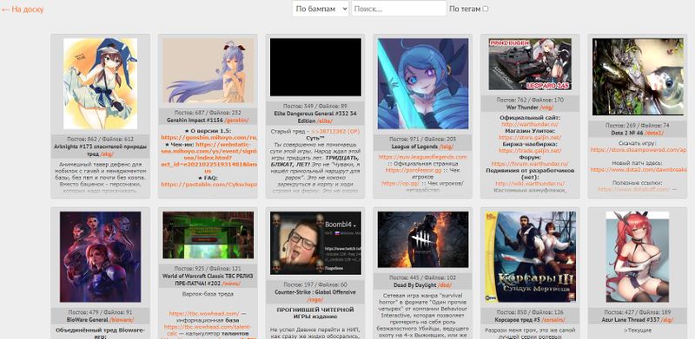Image resolution: width=695 pixels, height=339 pixels.
Task: Open the euw.leagueoflegends.com link
Action: pyautogui.click(x=422, y=157)
